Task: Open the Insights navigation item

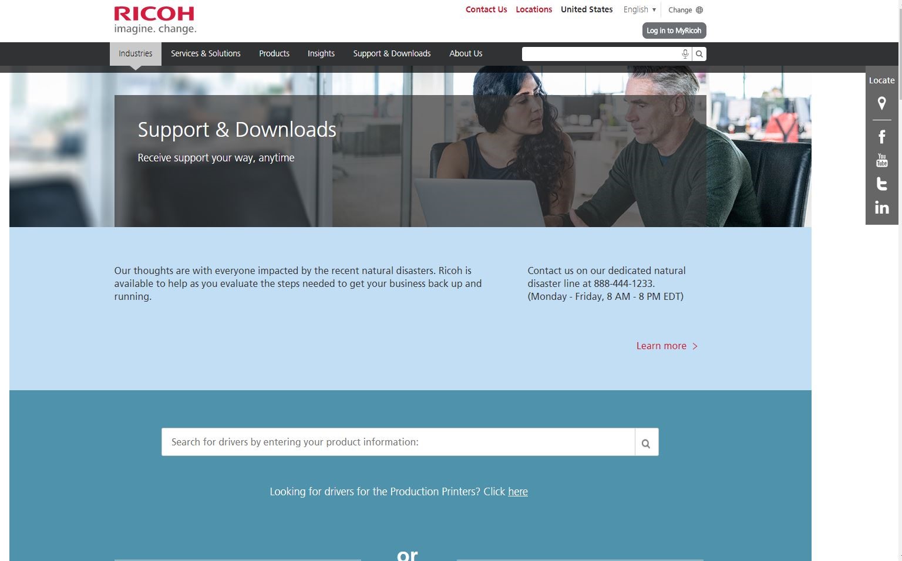Action: click(x=321, y=53)
